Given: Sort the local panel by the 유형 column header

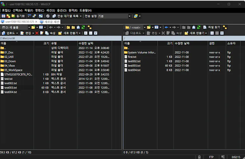Looking at the screenshot, I should (x=64, y=43).
